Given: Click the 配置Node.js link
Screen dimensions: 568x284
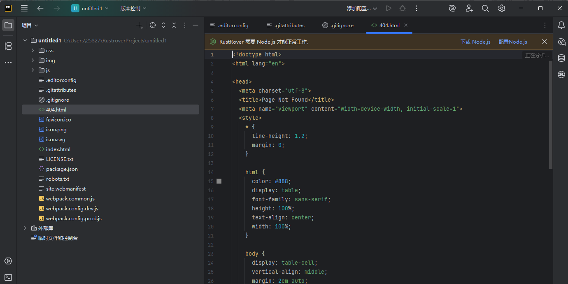Looking at the screenshot, I should (512, 42).
